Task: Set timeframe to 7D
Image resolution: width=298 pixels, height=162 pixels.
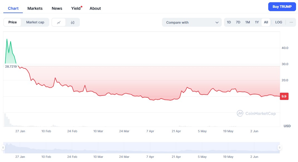Action: click(x=238, y=22)
